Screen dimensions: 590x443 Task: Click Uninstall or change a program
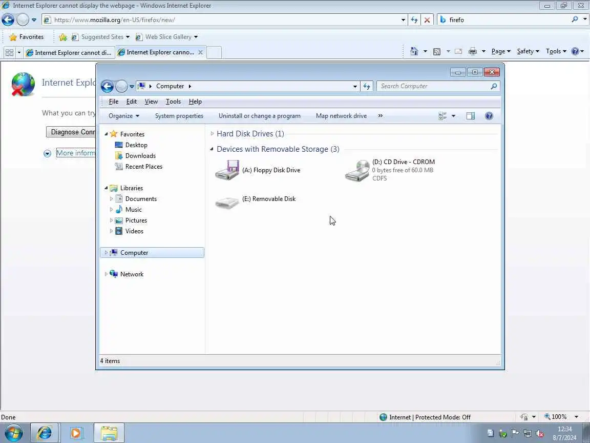[x=260, y=116]
